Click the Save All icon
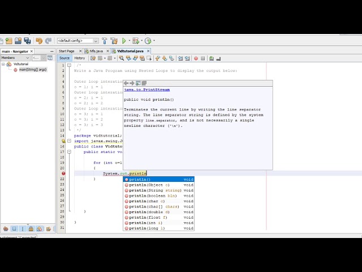The image size is (362, 272). [x=27, y=41]
